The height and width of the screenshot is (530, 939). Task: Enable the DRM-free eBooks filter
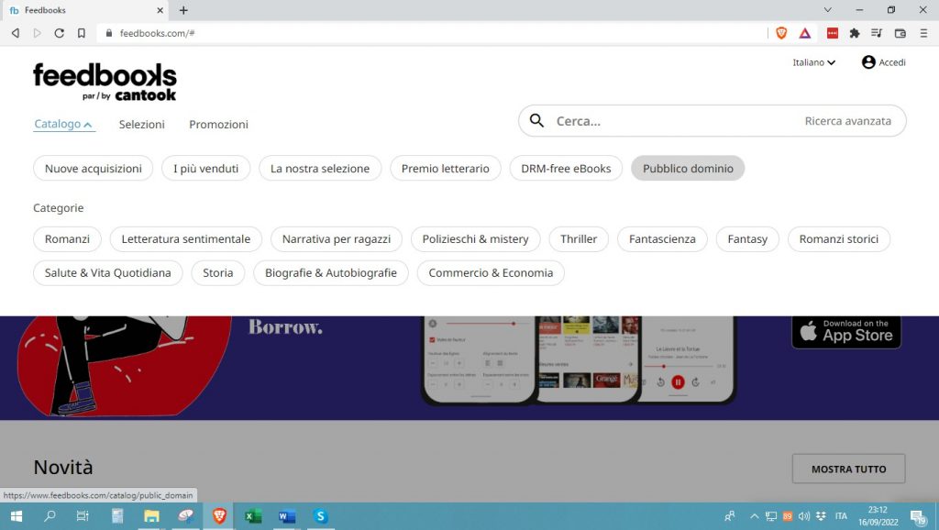tap(566, 168)
